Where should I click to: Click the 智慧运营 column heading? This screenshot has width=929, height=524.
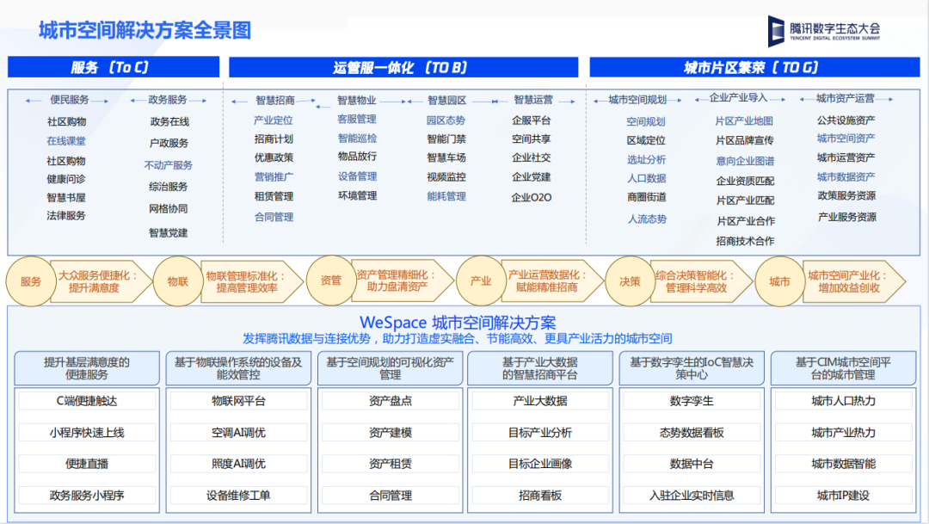coord(533,100)
